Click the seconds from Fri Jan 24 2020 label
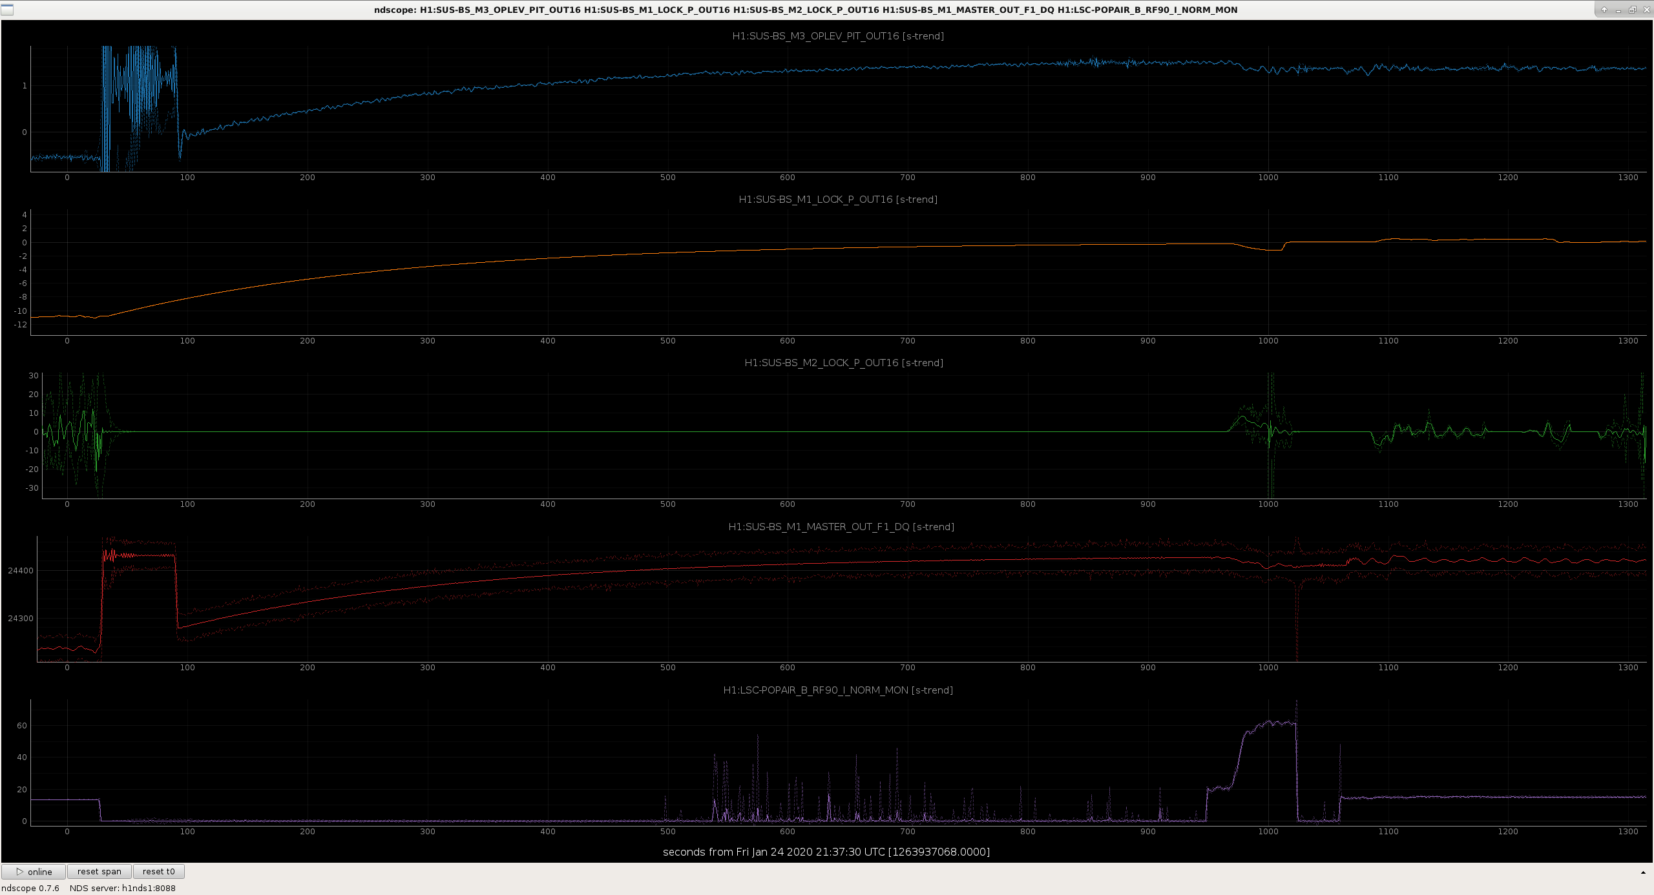 [x=826, y=852]
